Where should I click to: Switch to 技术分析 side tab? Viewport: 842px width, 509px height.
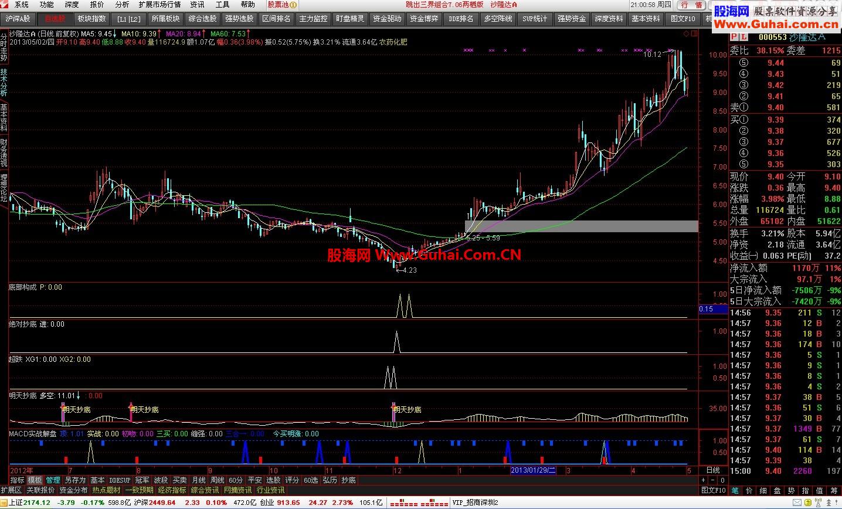click(4, 83)
